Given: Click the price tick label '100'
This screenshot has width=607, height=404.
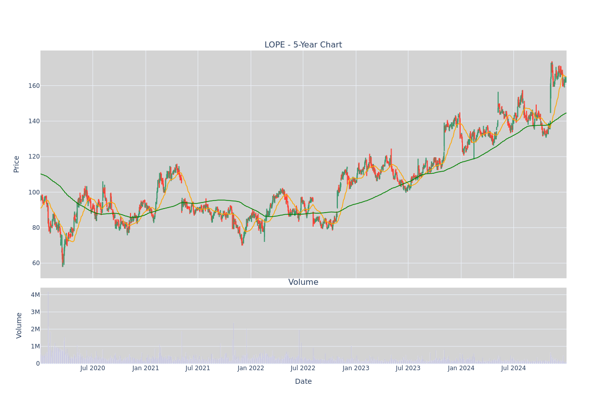Looking at the screenshot, I should click(x=34, y=192).
